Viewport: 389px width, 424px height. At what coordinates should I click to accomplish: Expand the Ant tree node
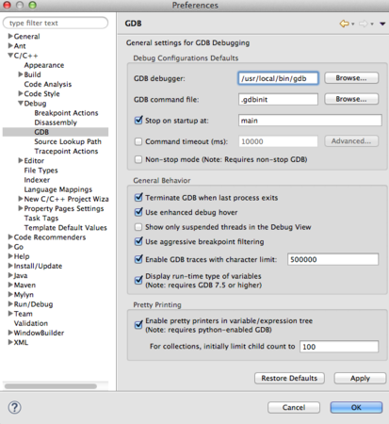10,45
